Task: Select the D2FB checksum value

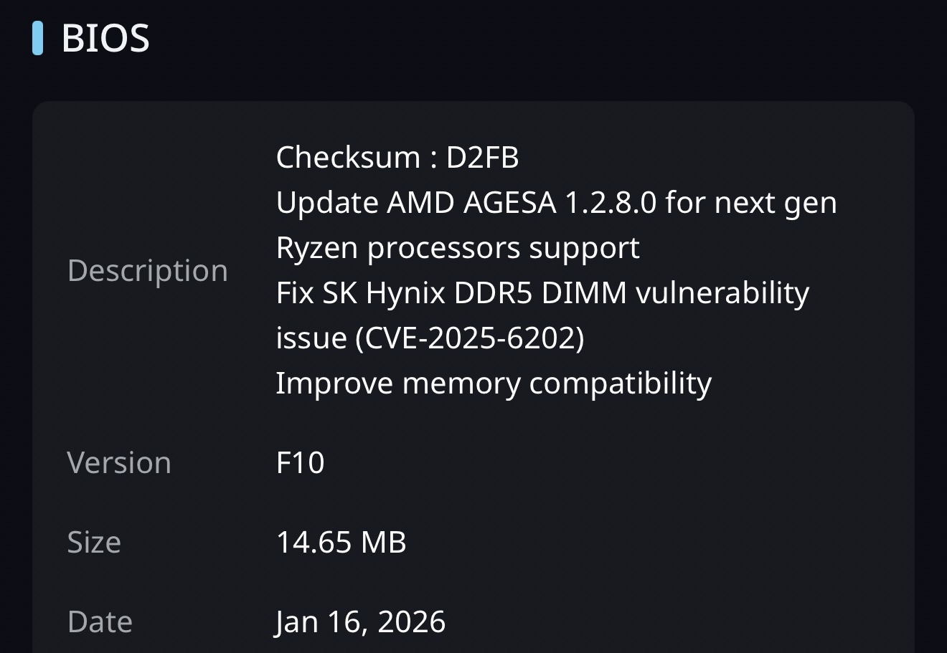Action: 482,158
